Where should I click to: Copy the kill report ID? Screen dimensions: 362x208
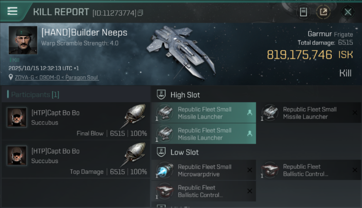click(140, 13)
